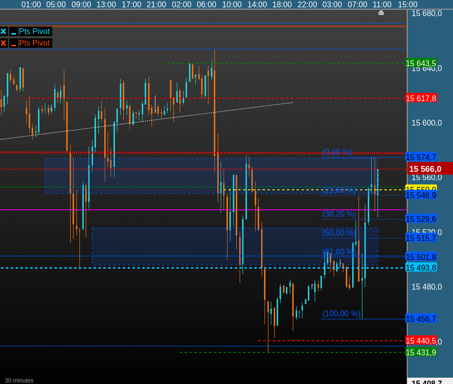Select the green 15 431,9 price label

coord(421,352)
